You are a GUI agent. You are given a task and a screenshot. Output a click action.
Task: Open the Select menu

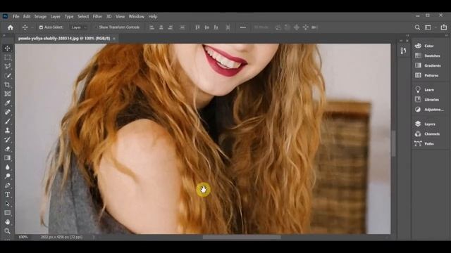(83, 17)
